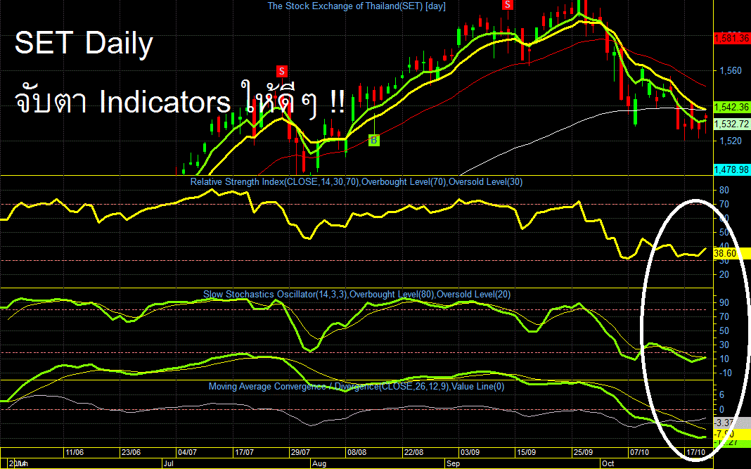Click the 08/08 date label
Image resolution: width=751 pixels, height=469 pixels.
[357, 452]
